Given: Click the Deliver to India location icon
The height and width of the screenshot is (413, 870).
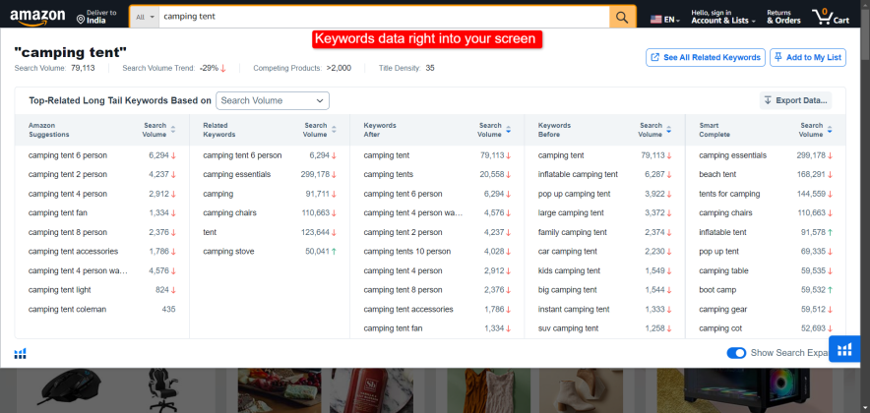Looking at the screenshot, I should click(x=81, y=20).
